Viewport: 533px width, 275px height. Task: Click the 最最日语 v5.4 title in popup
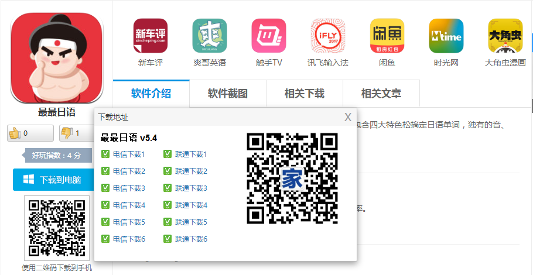click(129, 138)
